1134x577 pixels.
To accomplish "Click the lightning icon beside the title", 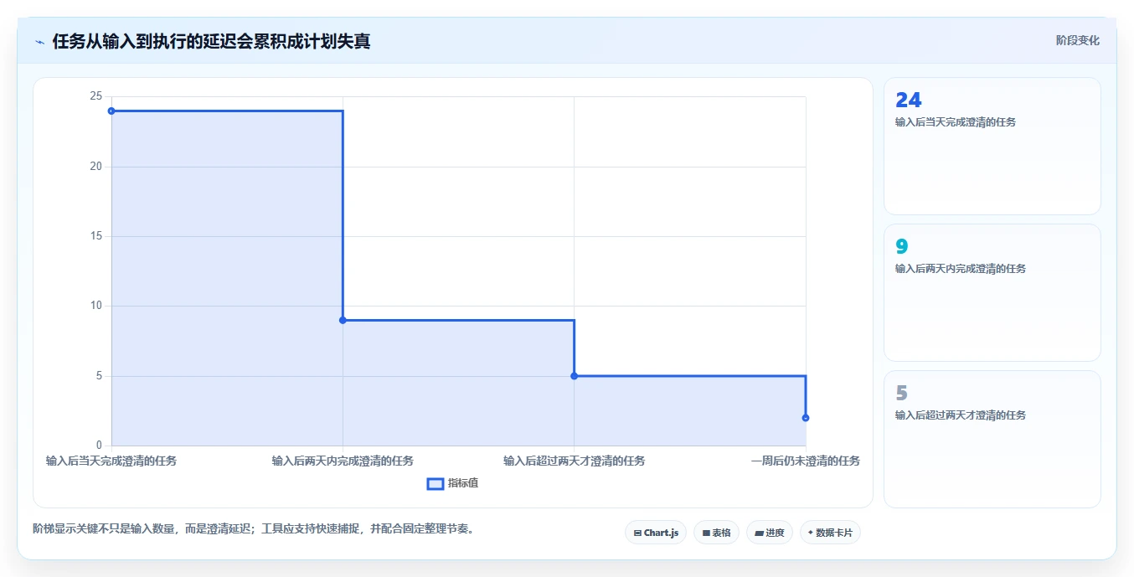I will 39,42.
